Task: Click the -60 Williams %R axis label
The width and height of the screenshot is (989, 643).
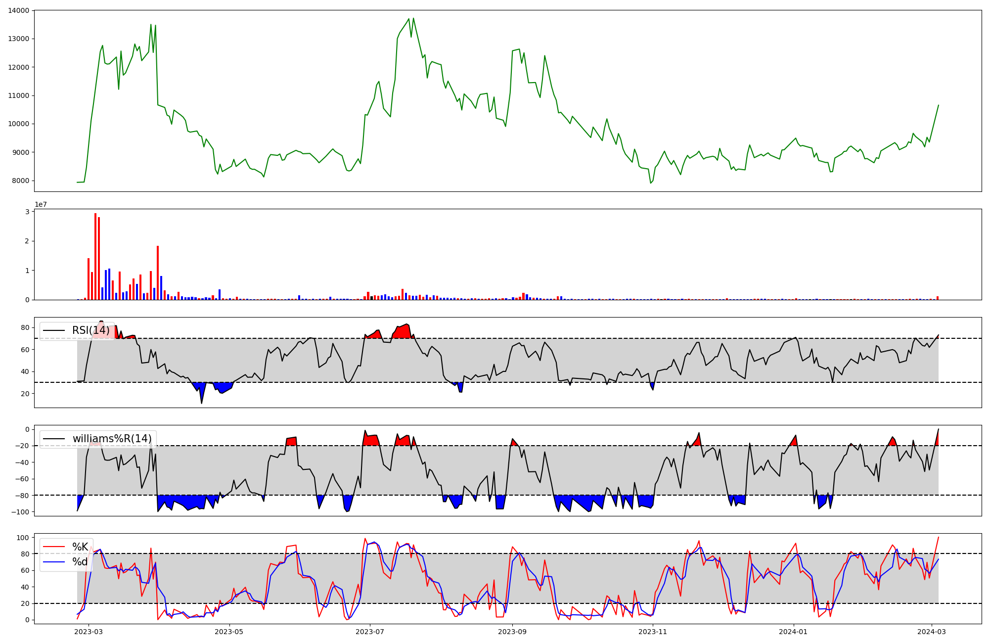Action: (x=22, y=479)
